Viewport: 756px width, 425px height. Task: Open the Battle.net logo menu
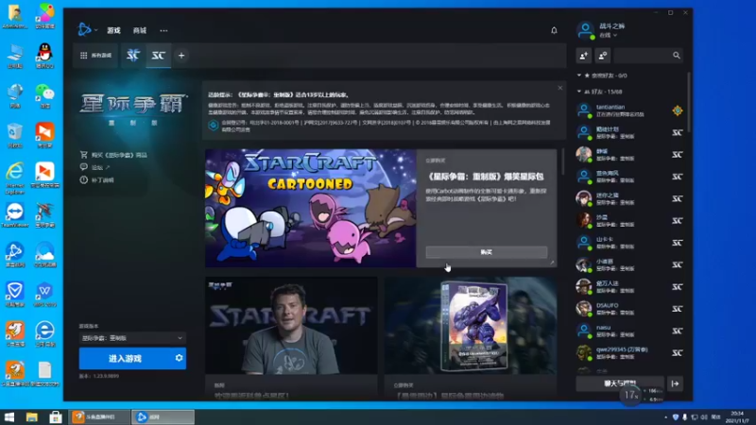click(84, 30)
